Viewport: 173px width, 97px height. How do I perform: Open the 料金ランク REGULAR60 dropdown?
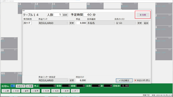pyautogui.click(x=53, y=23)
